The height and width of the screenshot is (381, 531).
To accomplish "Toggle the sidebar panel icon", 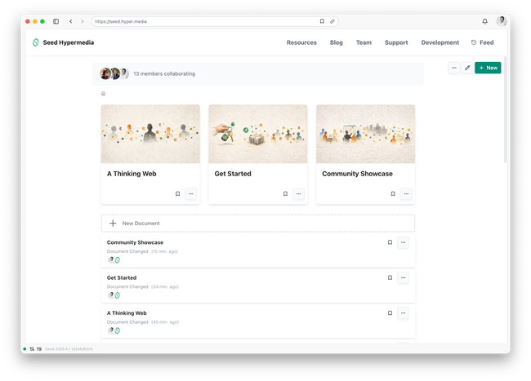I will tap(56, 21).
